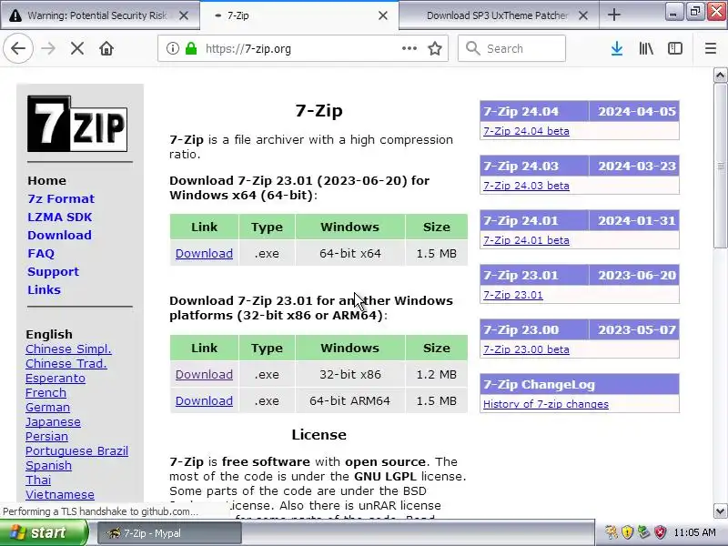Open the Support sidebar link
The height and width of the screenshot is (546, 728).
pos(54,271)
